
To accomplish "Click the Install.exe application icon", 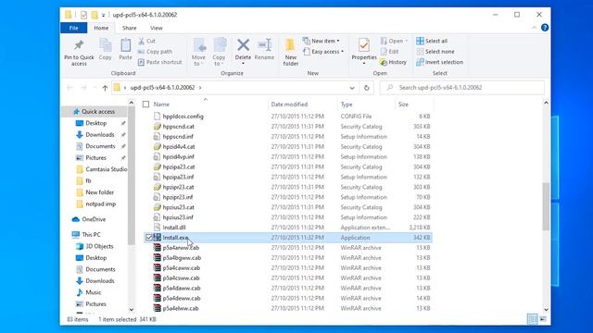I will tap(157, 238).
